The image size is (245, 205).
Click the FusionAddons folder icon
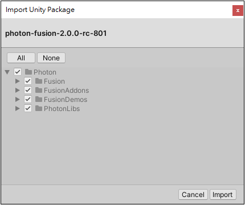pos(39,90)
